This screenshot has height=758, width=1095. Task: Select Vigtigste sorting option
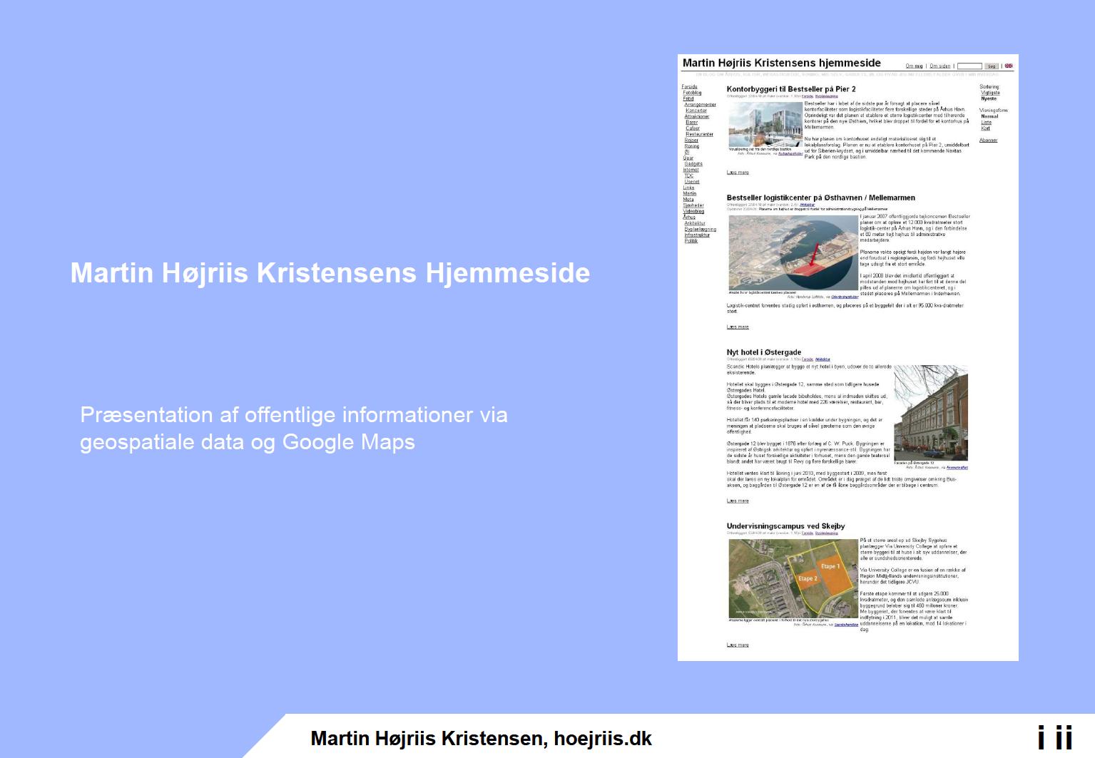[x=990, y=93]
